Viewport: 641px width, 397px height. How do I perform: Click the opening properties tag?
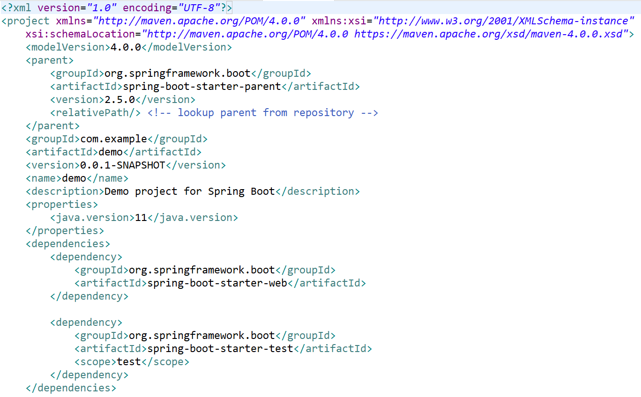pos(62,204)
